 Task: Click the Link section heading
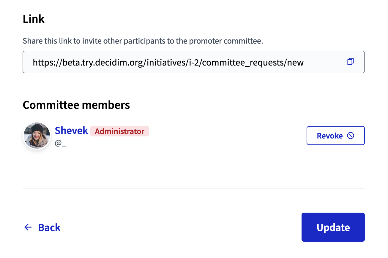click(x=33, y=19)
